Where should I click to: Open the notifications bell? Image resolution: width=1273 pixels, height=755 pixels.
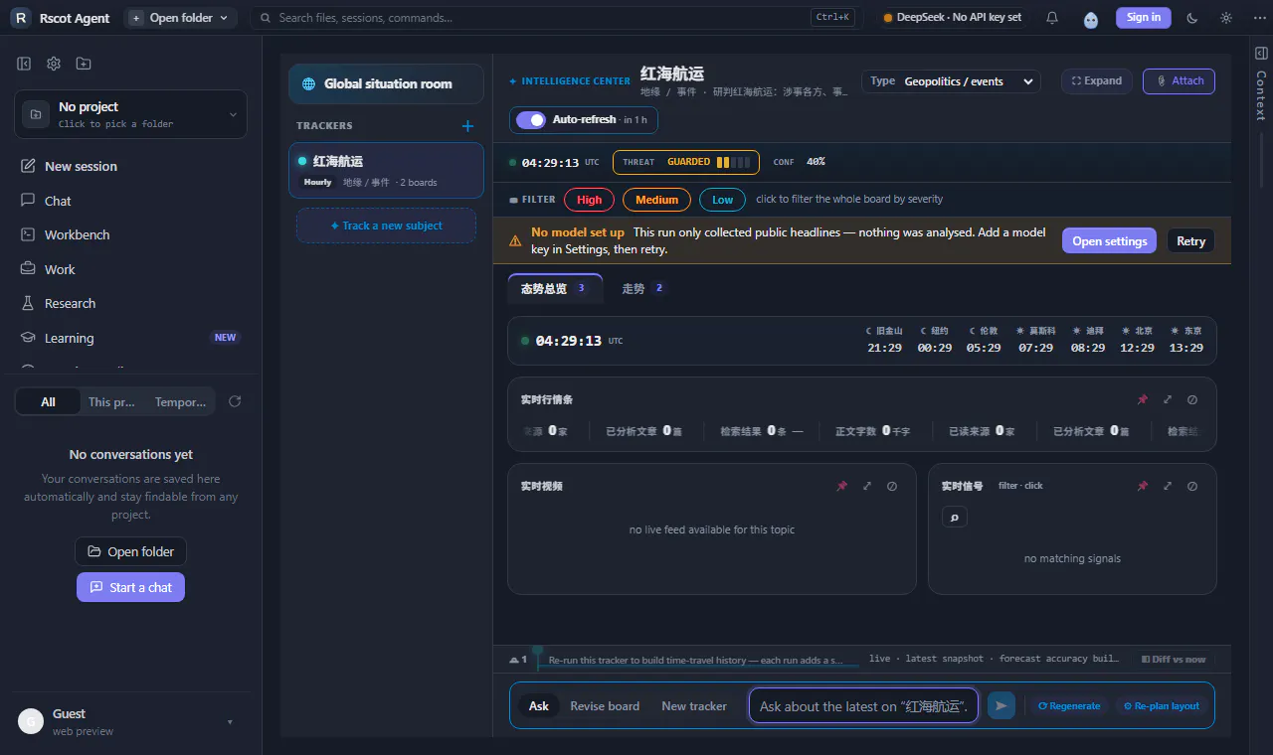tap(1052, 18)
